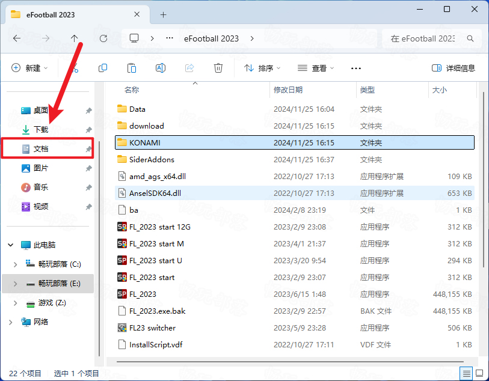Open Desktop in the navigation pane
Screen dimensions: 489x381
[x=41, y=111]
